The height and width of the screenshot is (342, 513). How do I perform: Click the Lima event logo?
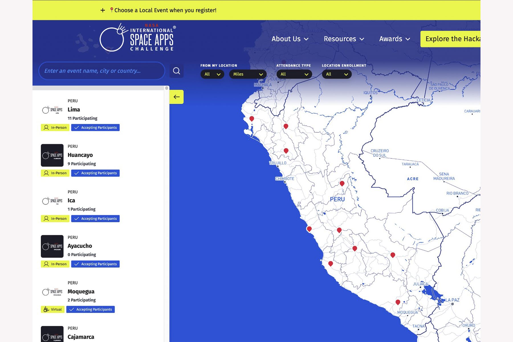52,110
